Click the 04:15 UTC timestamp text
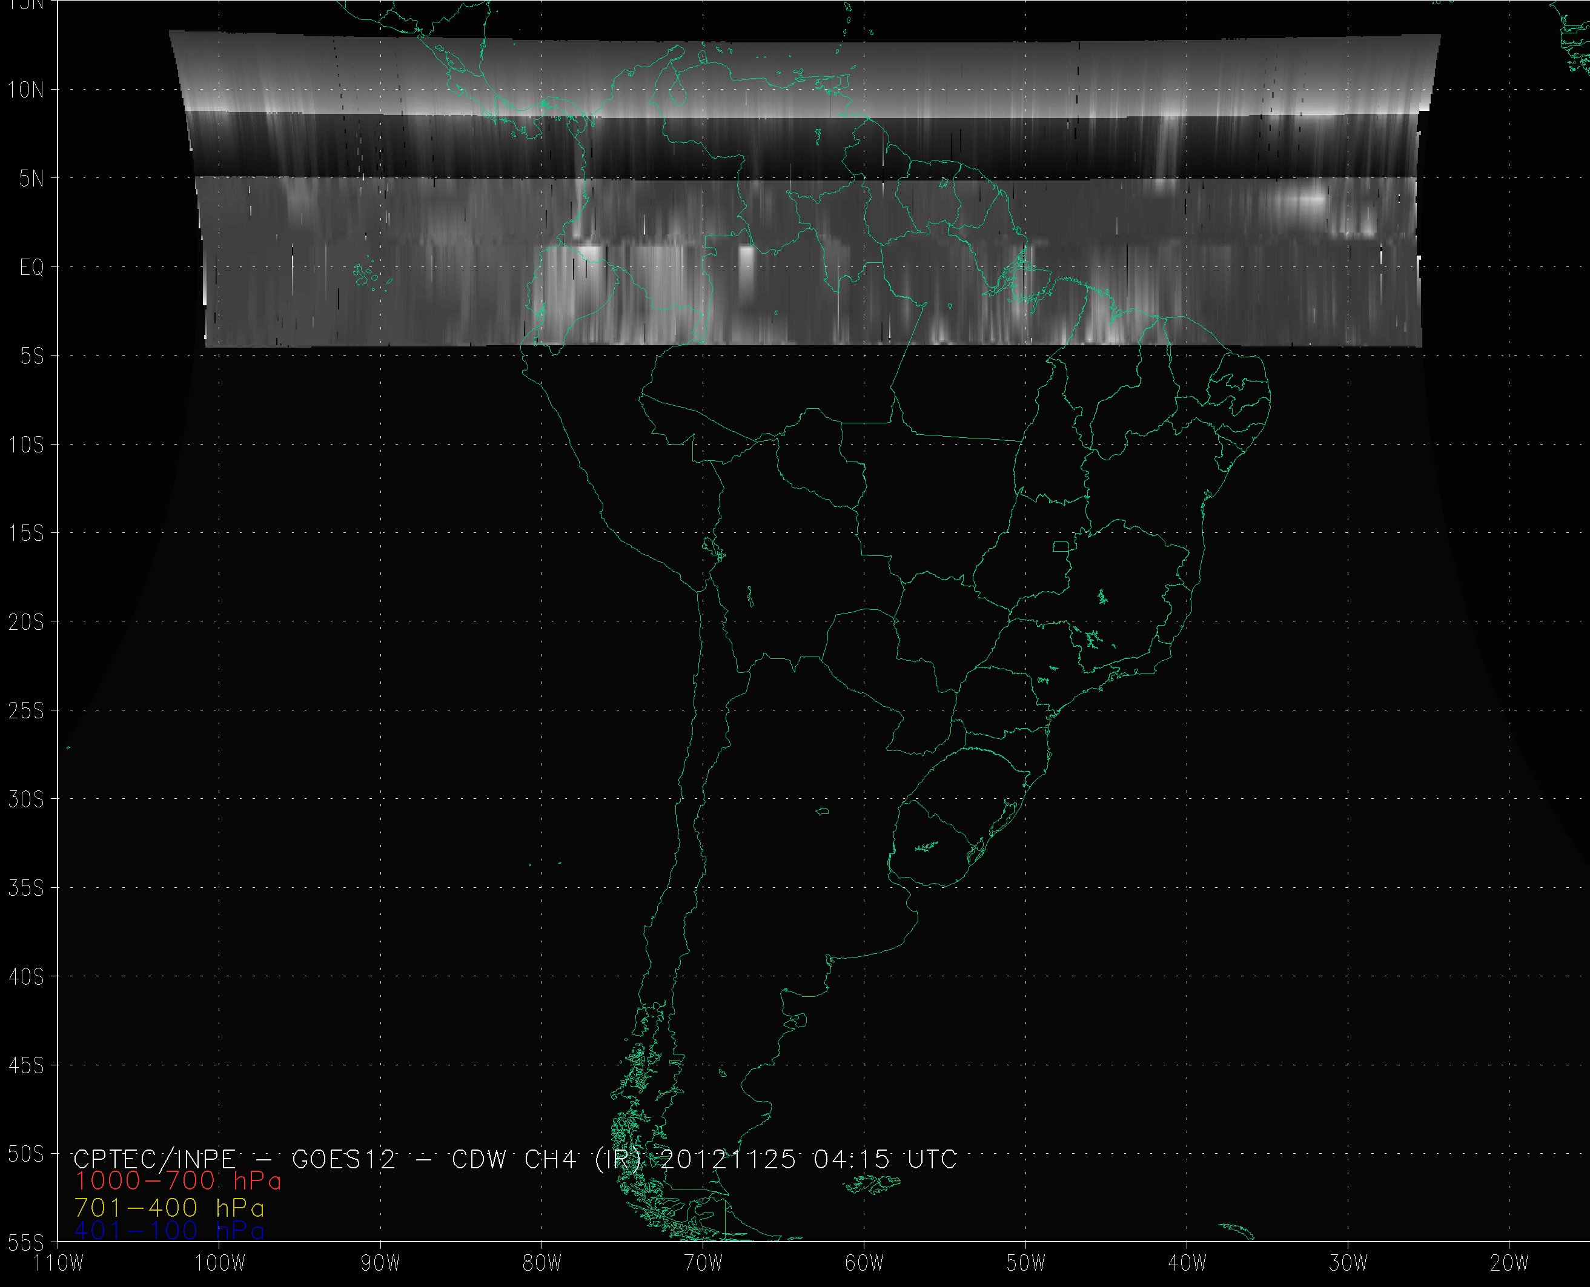1590x1287 pixels. (885, 1159)
